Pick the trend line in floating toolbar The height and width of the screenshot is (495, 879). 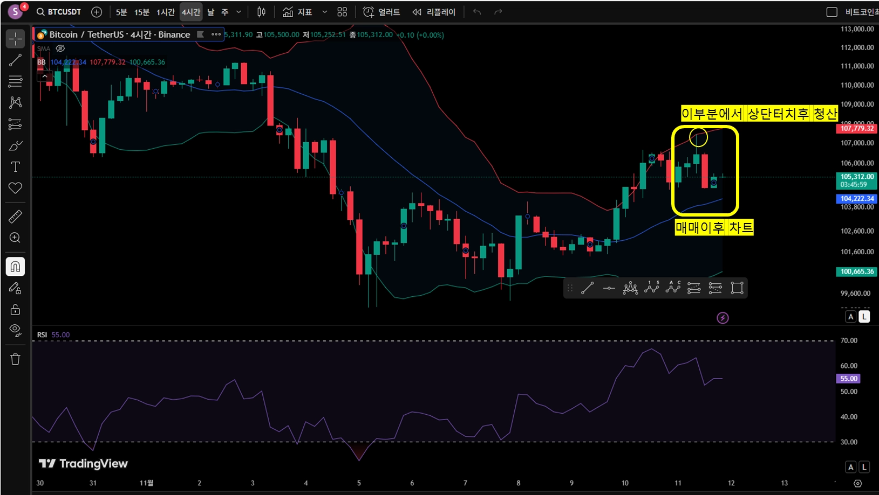(x=588, y=288)
